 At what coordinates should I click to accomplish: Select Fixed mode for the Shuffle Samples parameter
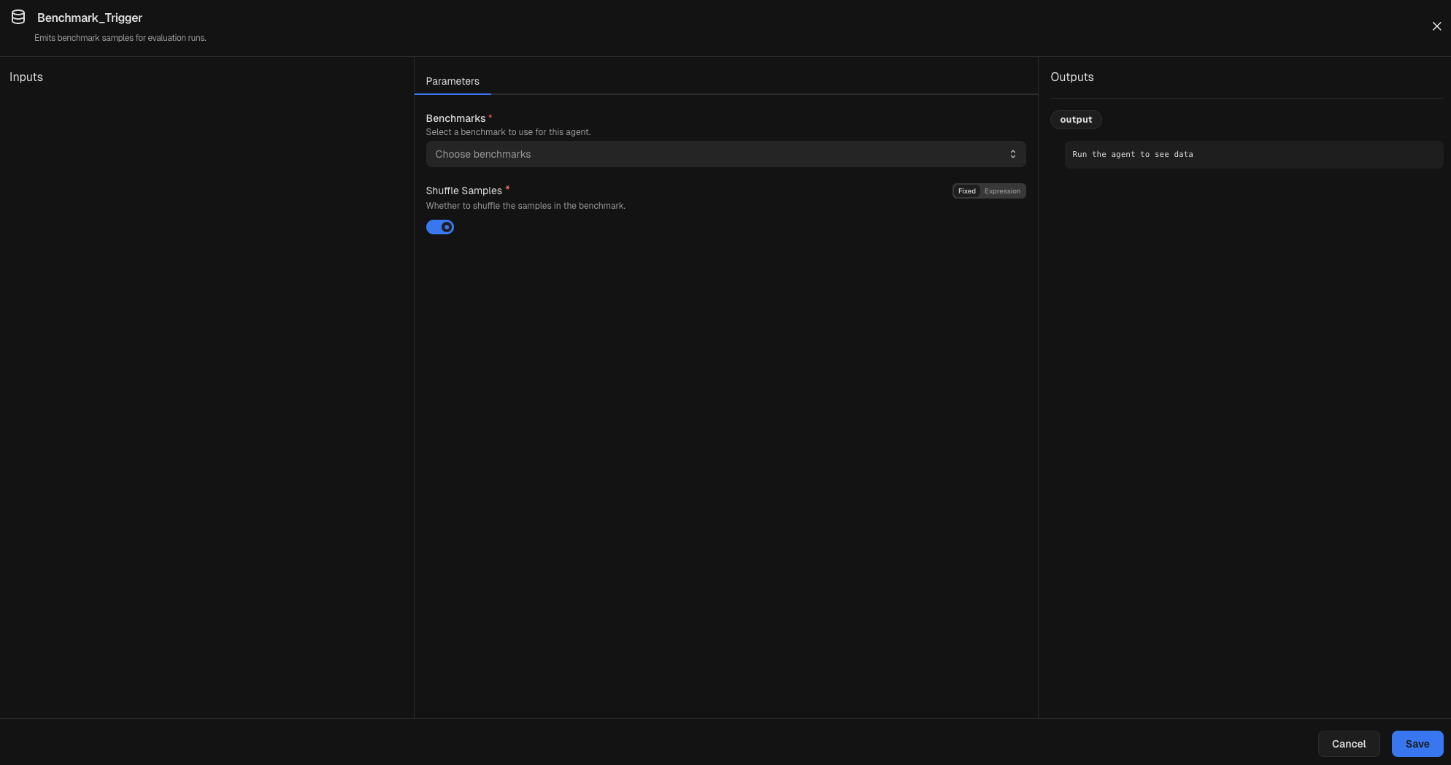(966, 191)
